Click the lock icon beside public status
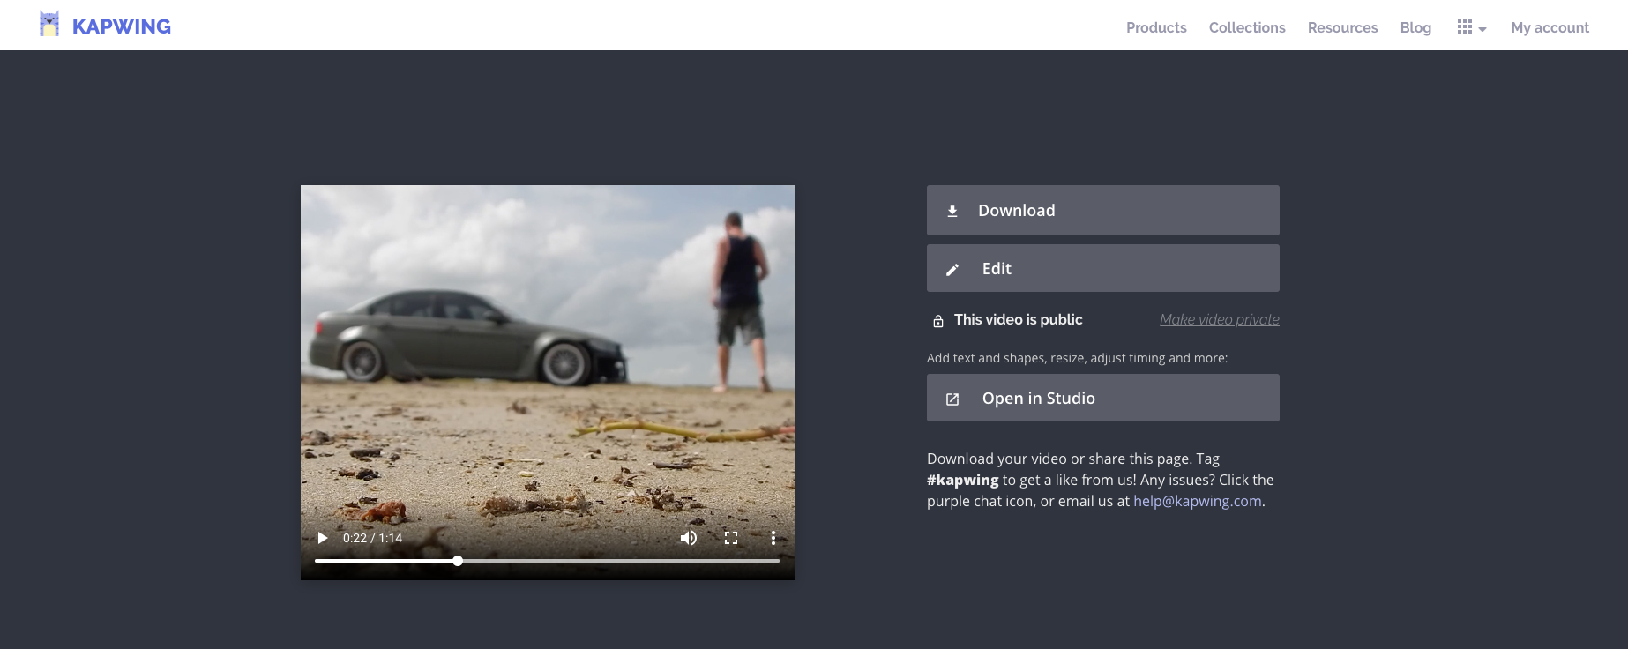The width and height of the screenshot is (1628, 649). [938, 321]
